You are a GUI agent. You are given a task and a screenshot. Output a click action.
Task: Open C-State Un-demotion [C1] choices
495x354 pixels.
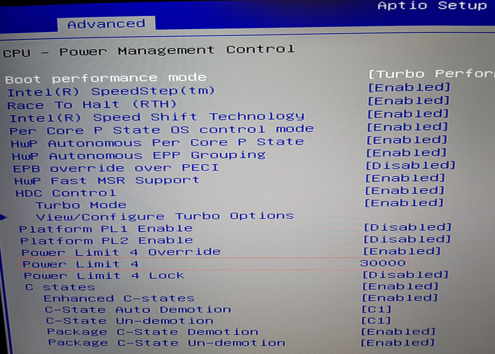[376, 320]
